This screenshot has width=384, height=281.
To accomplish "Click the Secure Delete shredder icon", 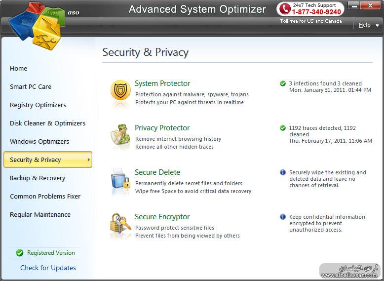I will coord(120,179).
